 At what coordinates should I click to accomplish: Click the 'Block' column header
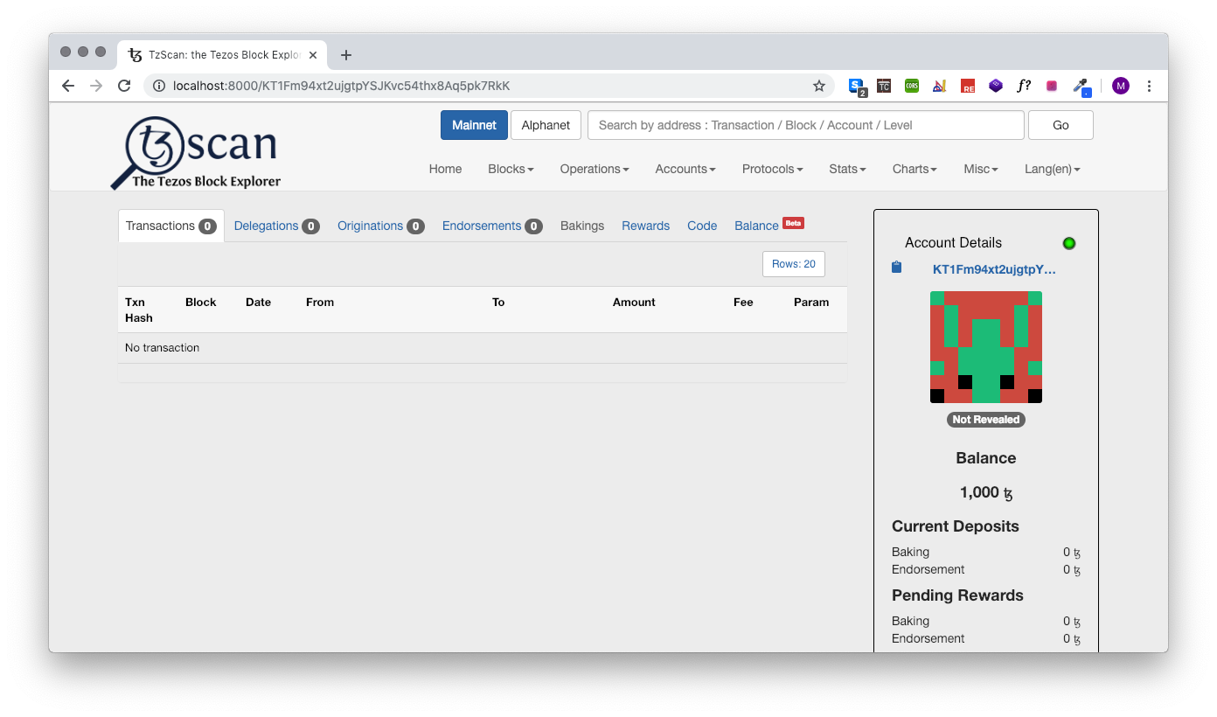200,302
